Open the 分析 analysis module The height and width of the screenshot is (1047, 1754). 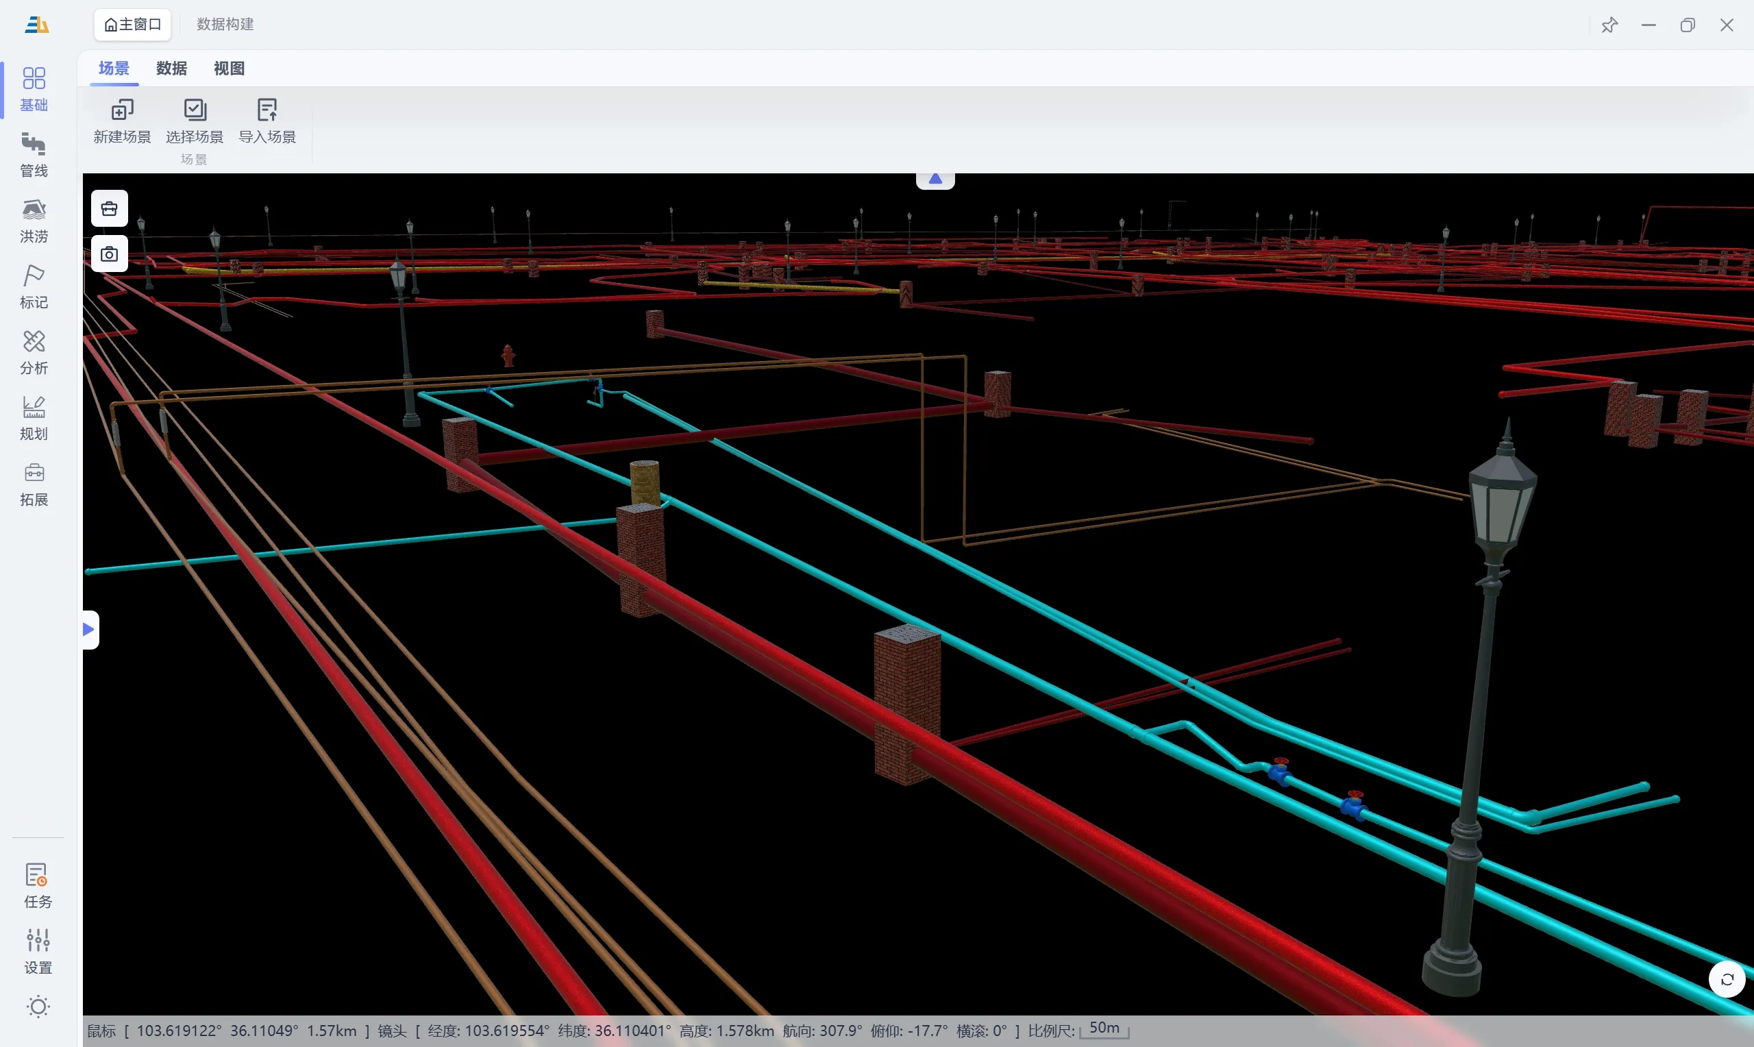click(34, 353)
